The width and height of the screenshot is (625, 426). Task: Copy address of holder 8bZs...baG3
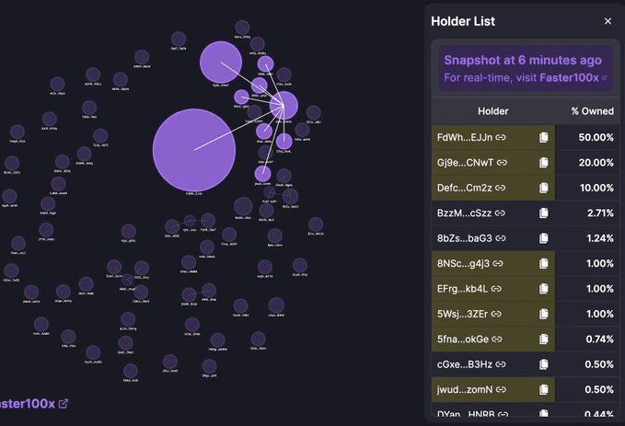coord(544,238)
